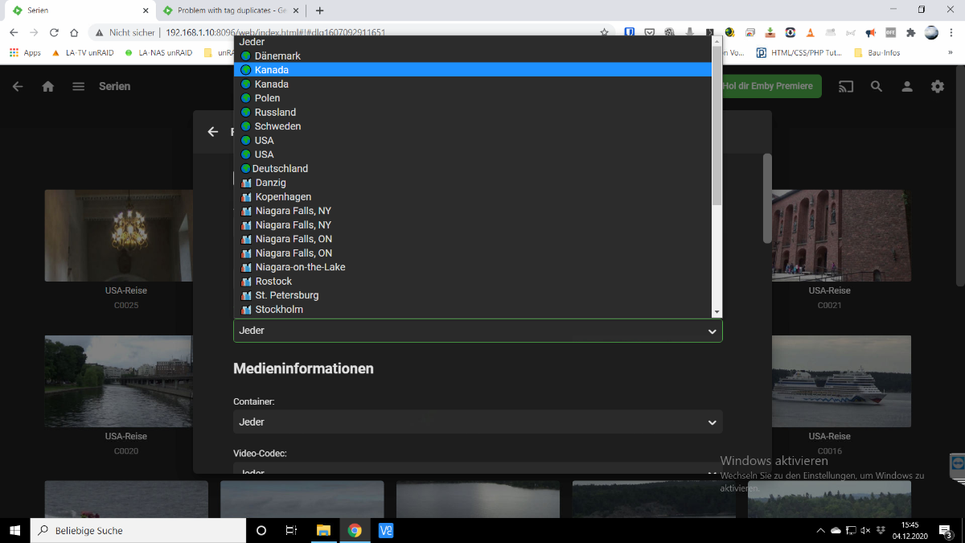Viewport: 965px width, 543px height.
Task: Switch to Problem with tag duplicates tab
Action: pos(231,10)
